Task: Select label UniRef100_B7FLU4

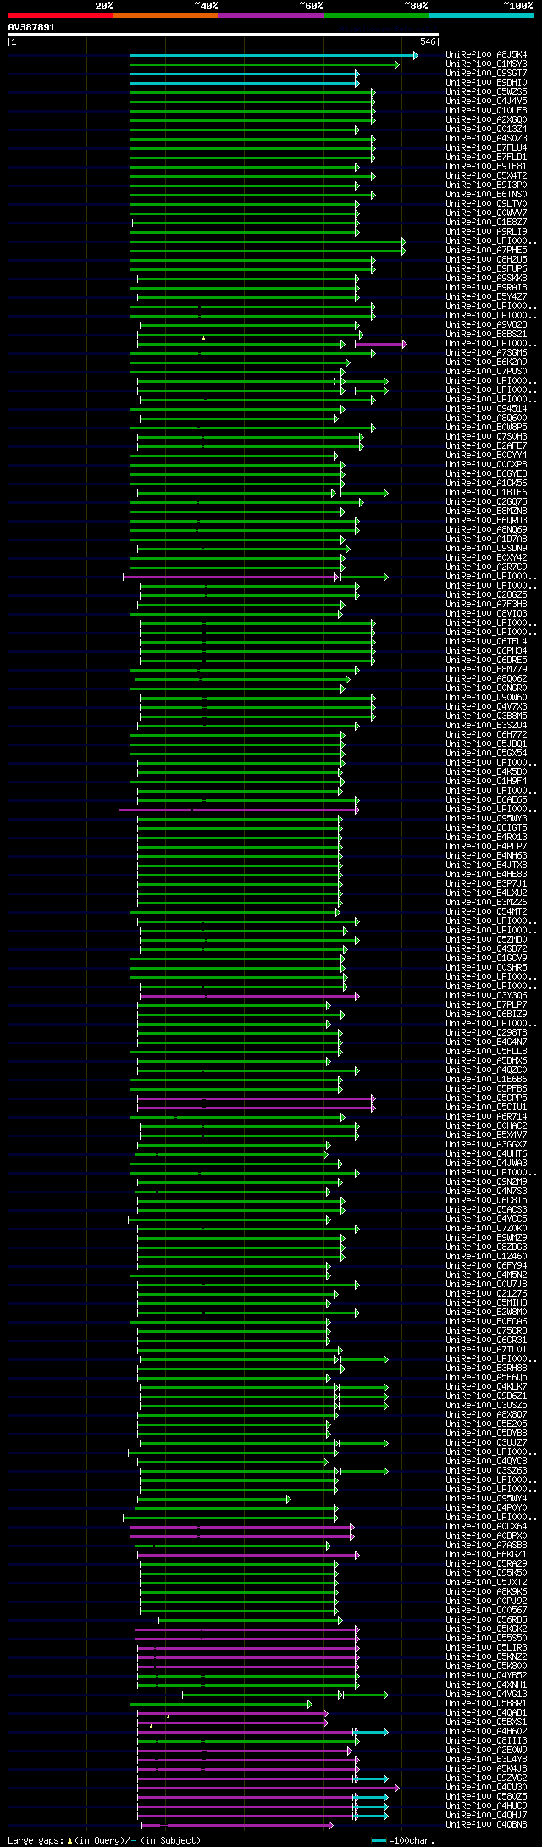Action: click(x=486, y=148)
